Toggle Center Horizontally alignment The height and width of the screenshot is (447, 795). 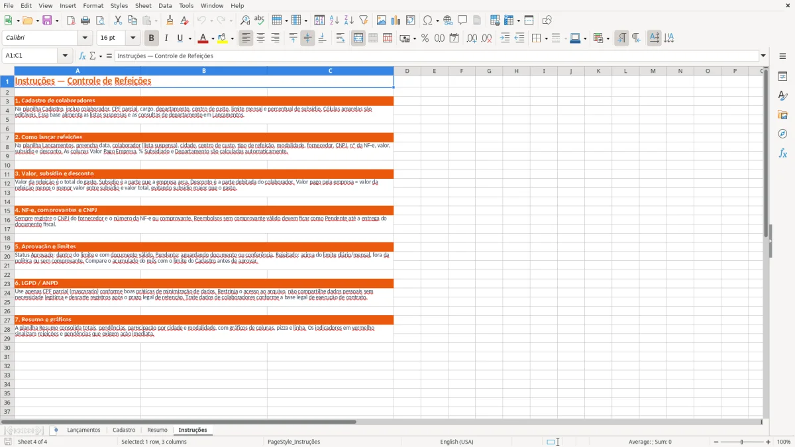(x=261, y=38)
